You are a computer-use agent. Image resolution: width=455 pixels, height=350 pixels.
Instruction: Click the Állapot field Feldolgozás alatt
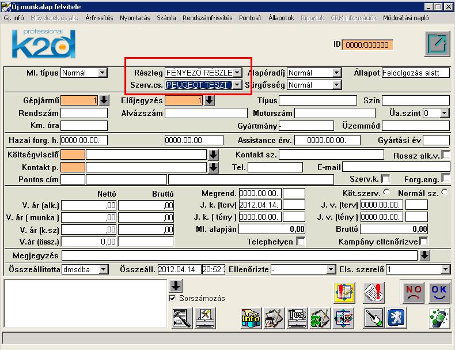pos(416,73)
